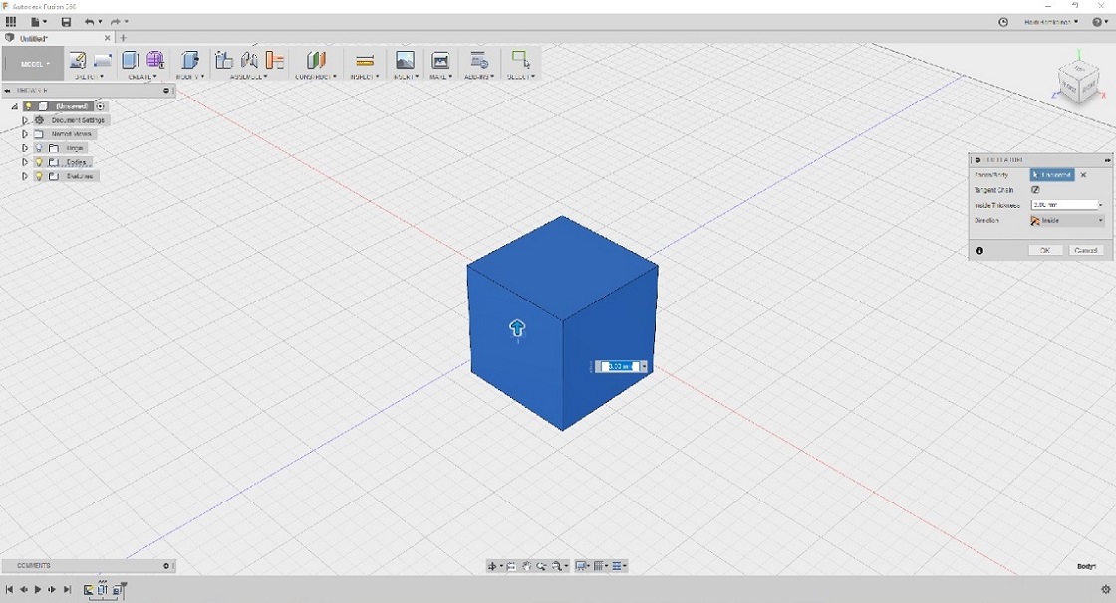Click the floating thickness value field on cube
1116x603 pixels.
(x=620, y=366)
